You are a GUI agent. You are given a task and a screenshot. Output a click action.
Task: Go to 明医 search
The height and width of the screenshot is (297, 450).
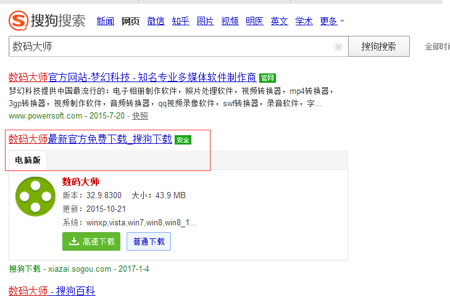tap(254, 21)
